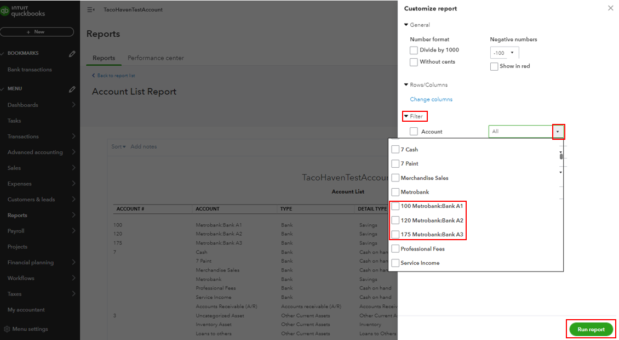
Task: Click the TYPE column header
Action: click(286, 209)
